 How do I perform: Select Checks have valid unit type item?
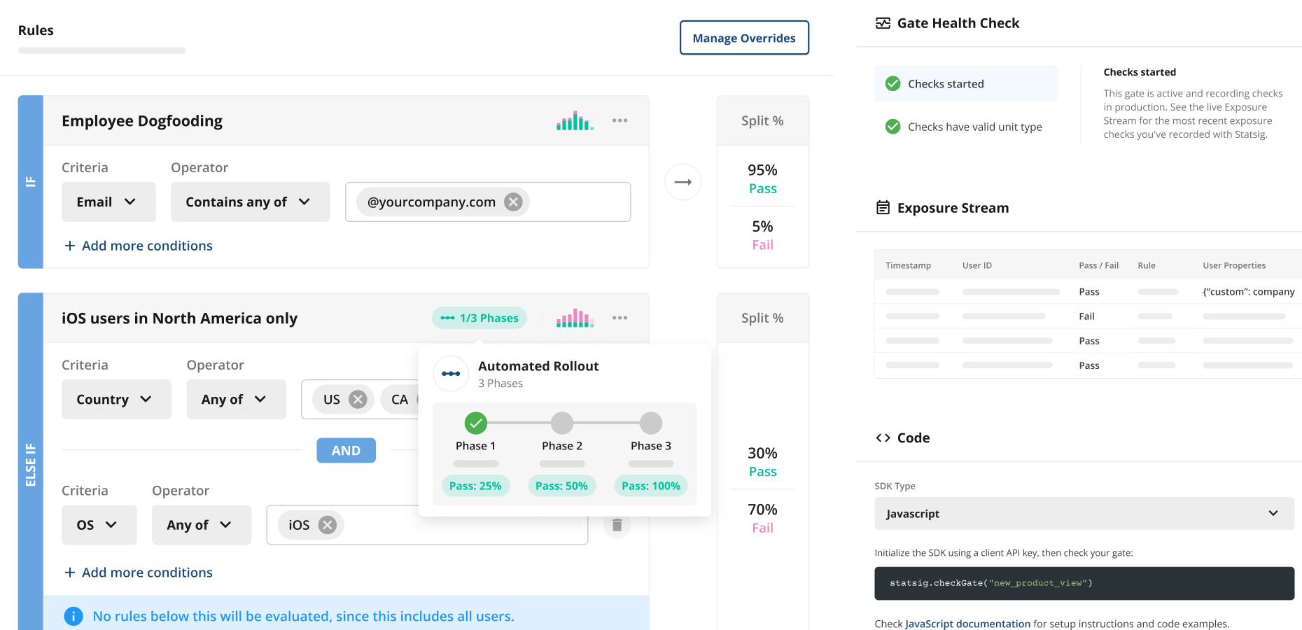(974, 127)
